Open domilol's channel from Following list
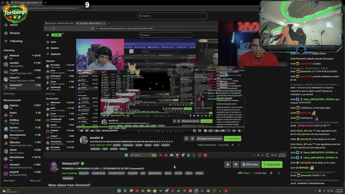Image resolution: width=345 pixels, height=194 pixels. [22, 64]
